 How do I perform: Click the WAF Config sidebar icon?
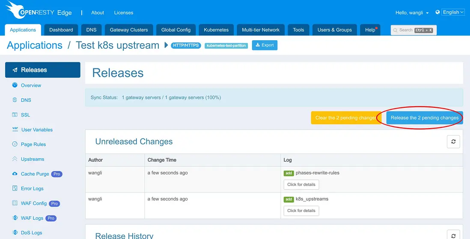tap(15, 203)
